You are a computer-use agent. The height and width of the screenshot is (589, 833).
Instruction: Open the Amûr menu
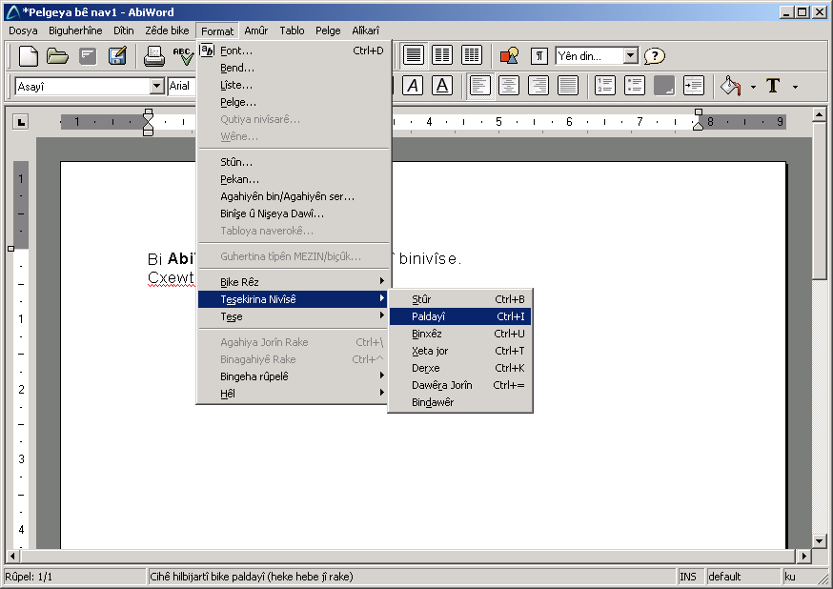tap(255, 30)
